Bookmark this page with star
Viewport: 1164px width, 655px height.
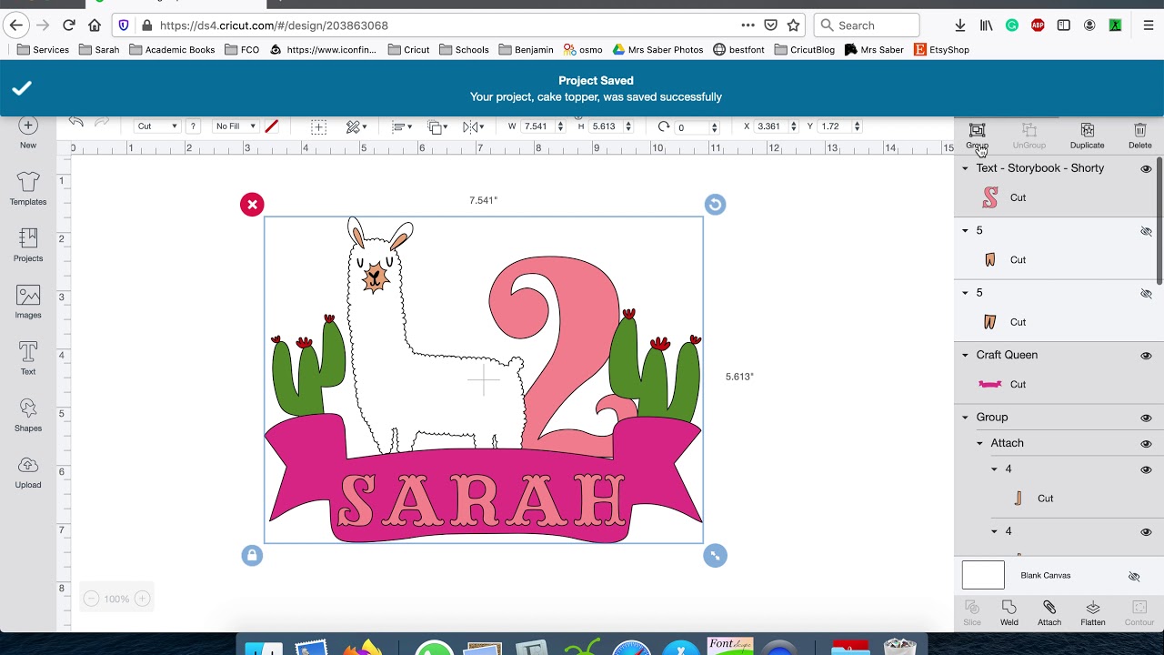(x=794, y=25)
